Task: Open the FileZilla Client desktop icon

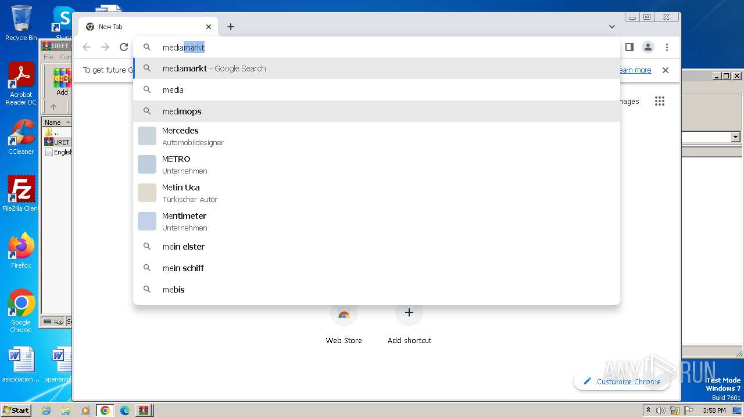Action: tap(21, 194)
